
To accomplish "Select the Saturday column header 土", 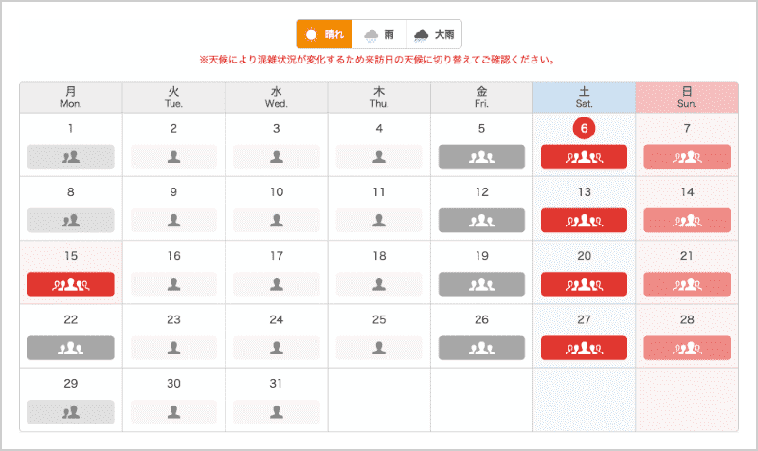I will (584, 97).
